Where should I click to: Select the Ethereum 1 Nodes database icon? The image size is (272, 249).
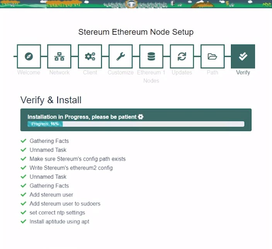coord(151,56)
